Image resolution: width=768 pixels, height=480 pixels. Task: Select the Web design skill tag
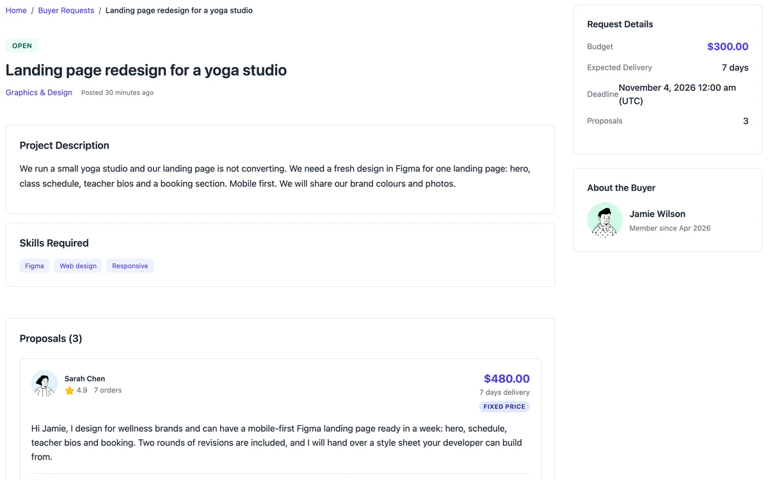[x=78, y=266]
